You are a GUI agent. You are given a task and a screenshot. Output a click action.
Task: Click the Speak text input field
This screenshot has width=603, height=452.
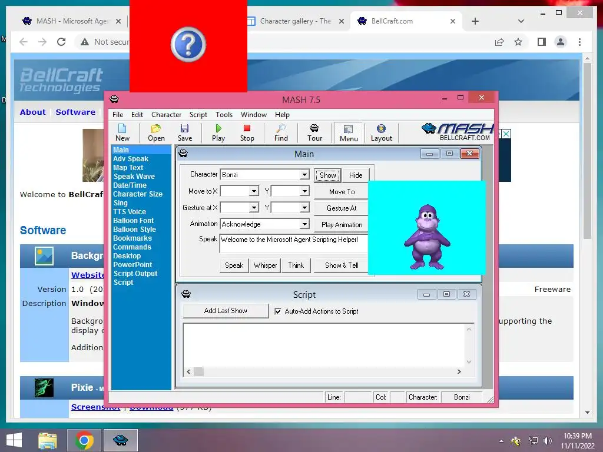point(294,243)
